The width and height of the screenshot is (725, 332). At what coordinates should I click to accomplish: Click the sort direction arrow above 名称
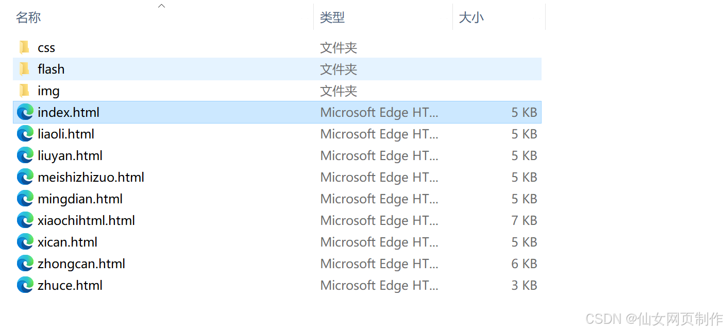161,5
